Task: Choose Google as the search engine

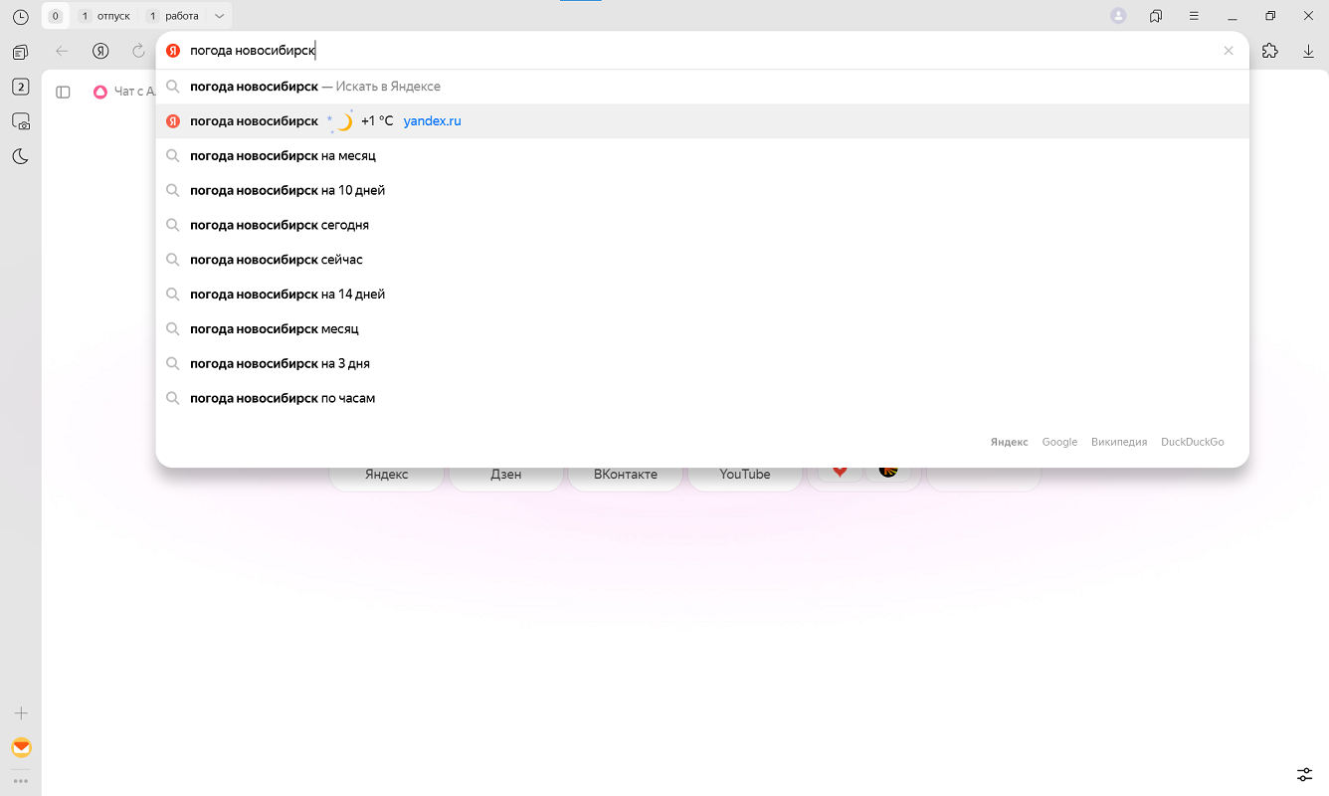Action: tap(1059, 442)
